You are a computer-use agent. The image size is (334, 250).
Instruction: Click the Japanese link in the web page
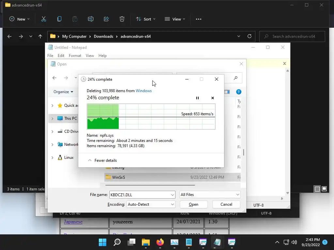click(x=73, y=222)
